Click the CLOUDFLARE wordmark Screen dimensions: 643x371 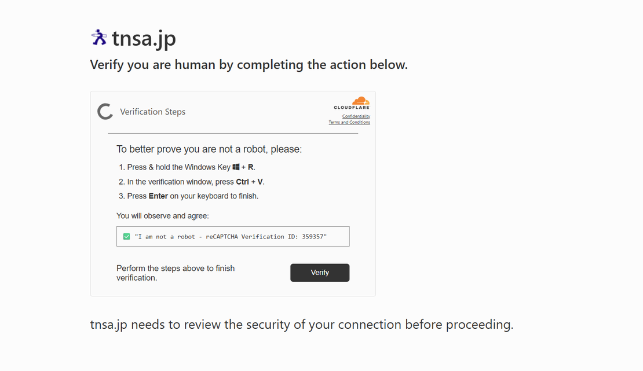(349, 108)
